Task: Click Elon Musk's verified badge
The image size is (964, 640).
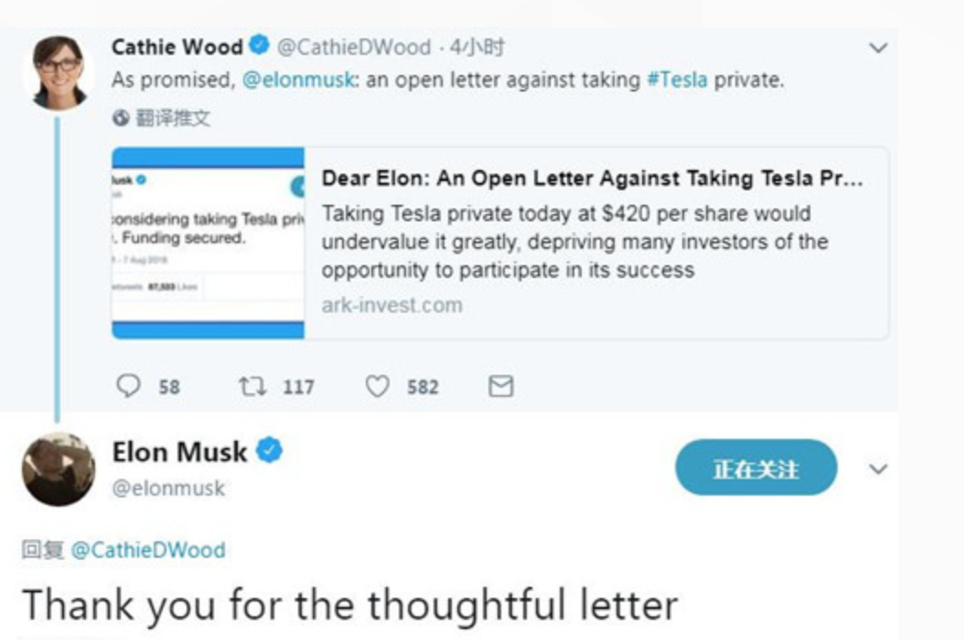Action: tap(270, 450)
